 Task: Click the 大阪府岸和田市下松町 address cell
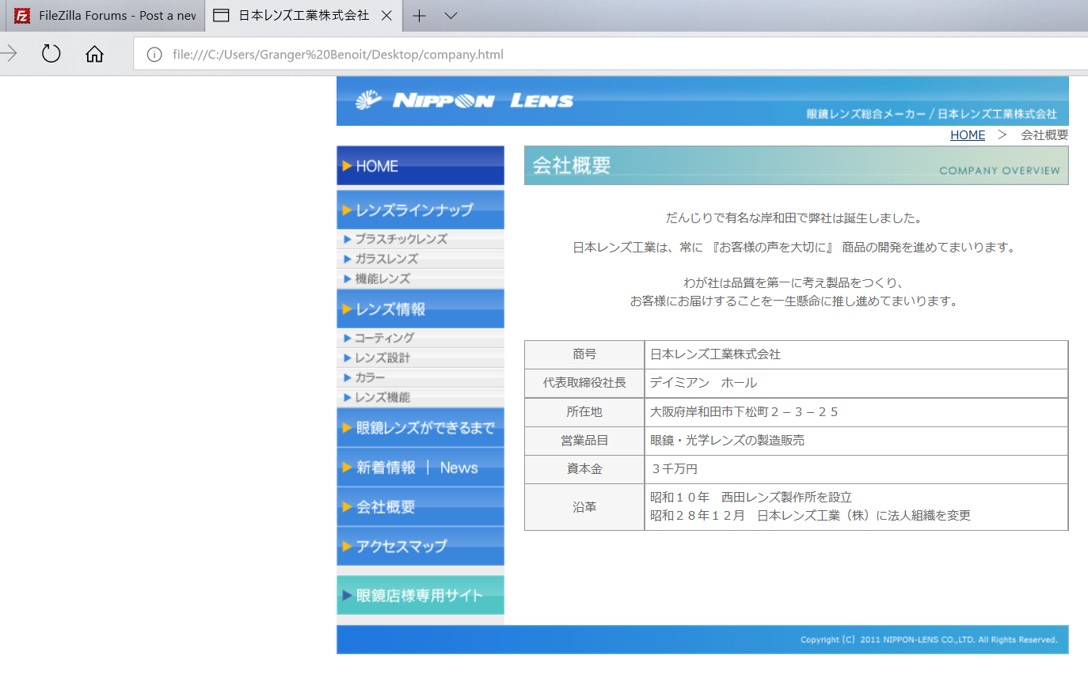tap(856, 411)
